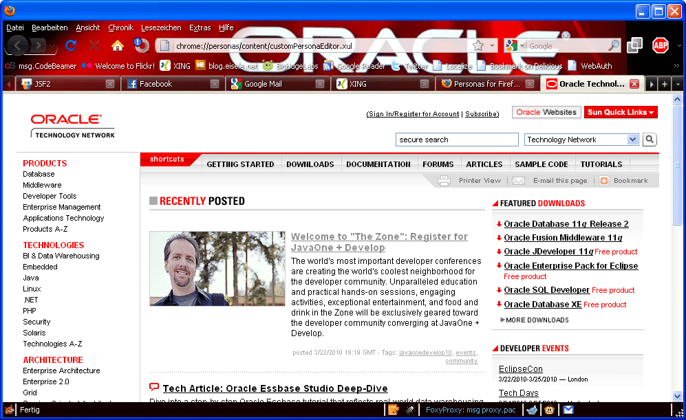Click the monkey face icon in the status bar

click(x=549, y=410)
